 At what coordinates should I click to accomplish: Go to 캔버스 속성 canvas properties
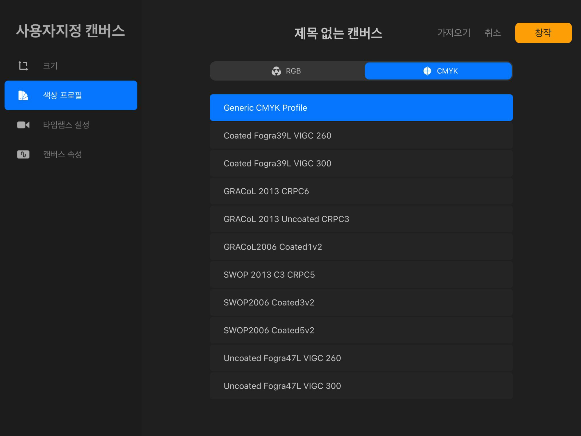pos(62,154)
